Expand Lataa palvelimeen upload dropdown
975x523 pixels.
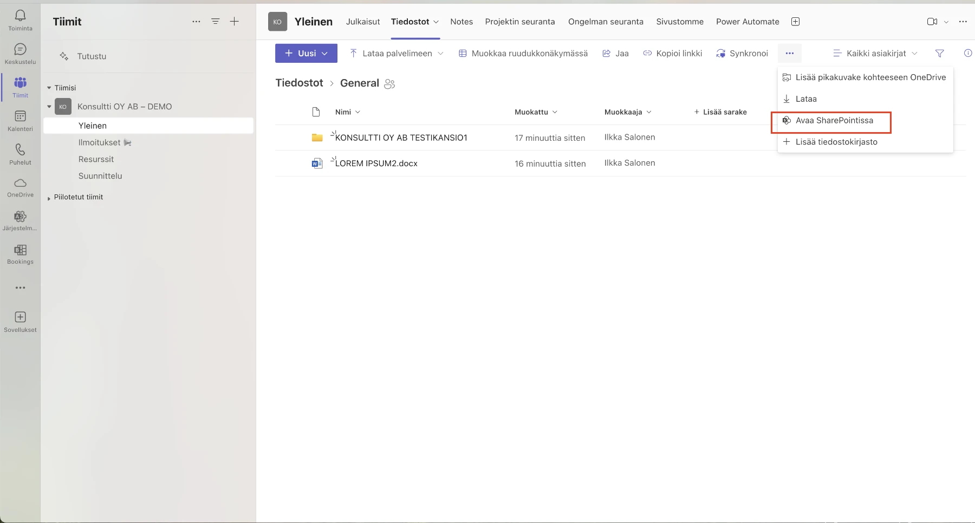440,53
